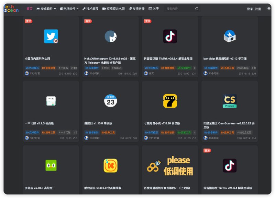275x198 pixels.
Task: Select #小蓝鸟 hashtag tag
Action: click(x=63, y=68)
